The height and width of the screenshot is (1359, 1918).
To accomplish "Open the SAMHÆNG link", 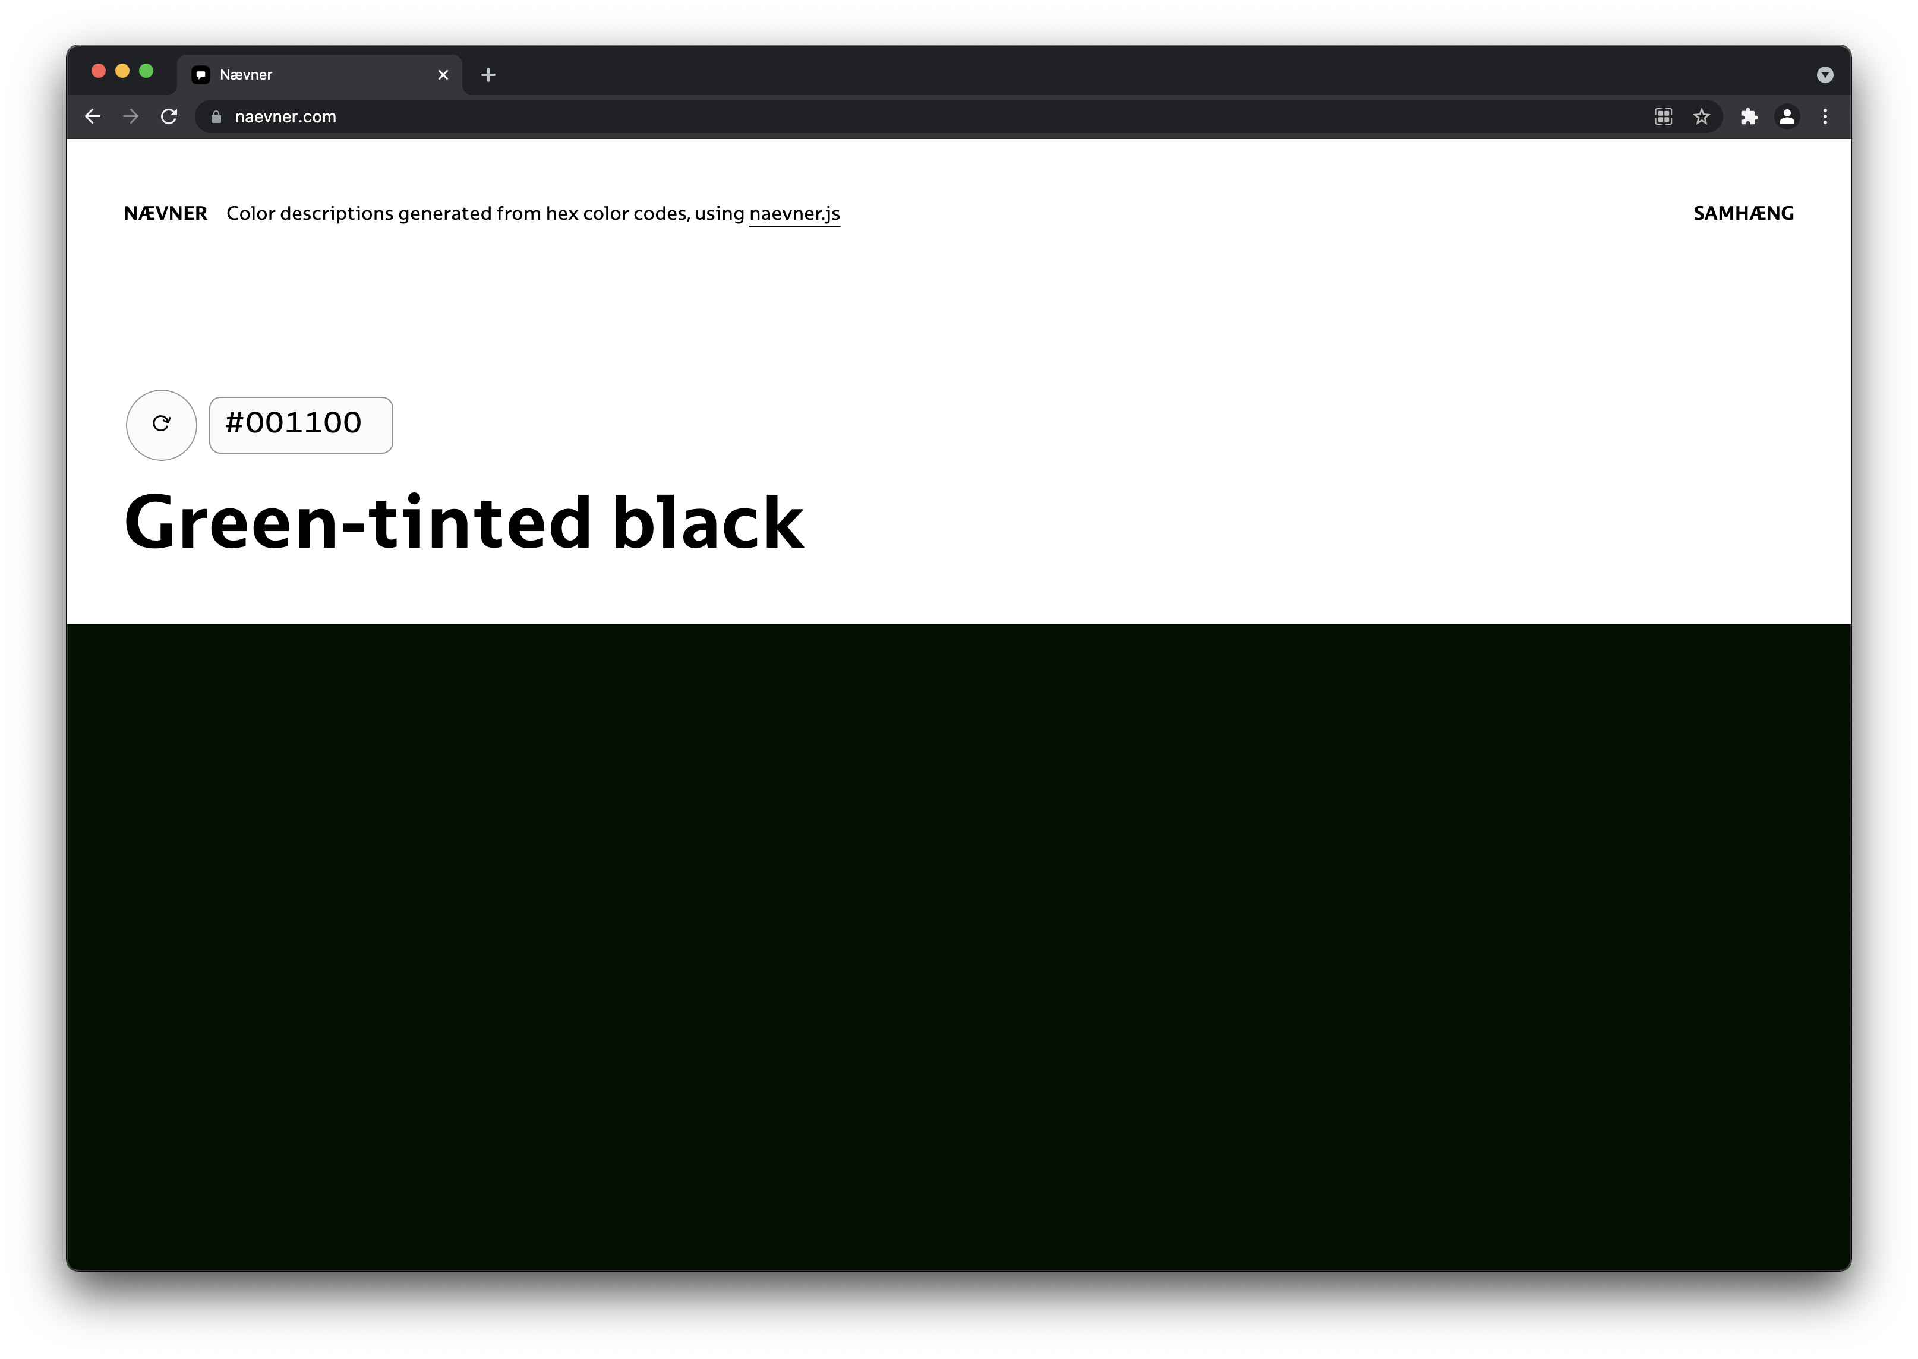I will point(1743,213).
